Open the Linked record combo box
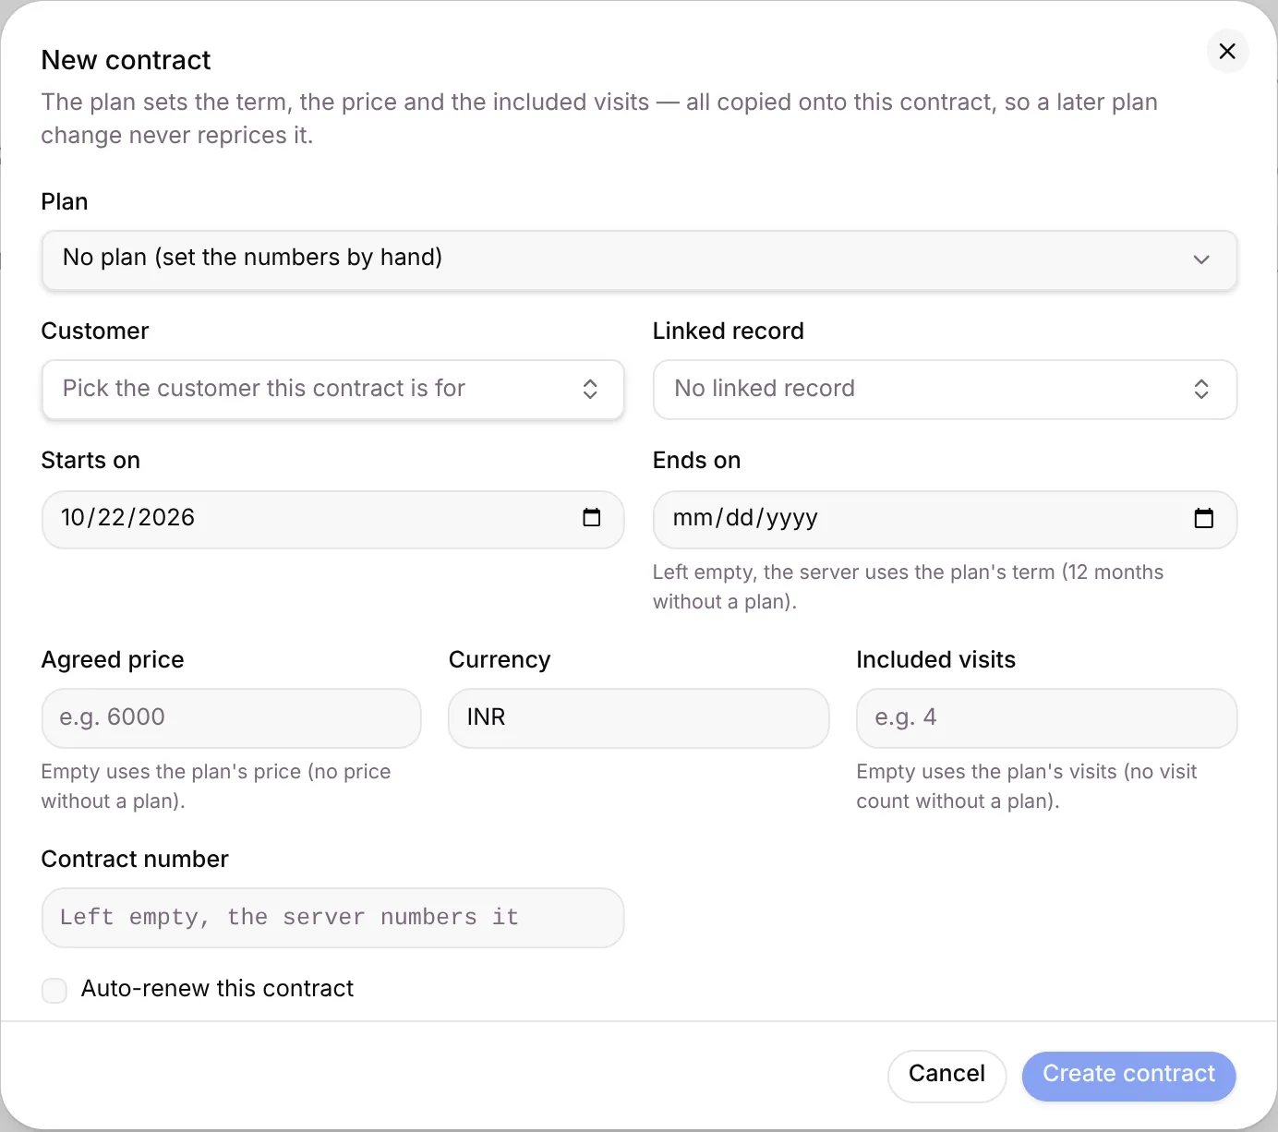 (x=945, y=390)
